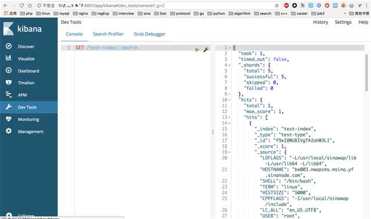This screenshot has width=371, height=219.
Task: Open console History
Action: pos(320,22)
